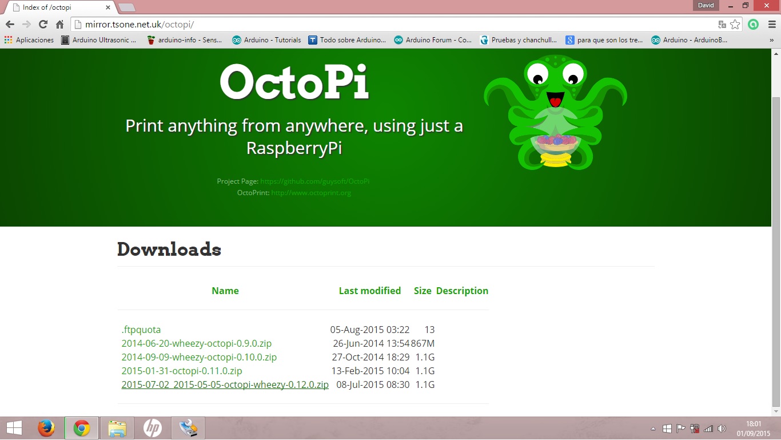Click the OctoPi octopus mascot image
Viewport: 781px width, 440px height.
coord(555,112)
